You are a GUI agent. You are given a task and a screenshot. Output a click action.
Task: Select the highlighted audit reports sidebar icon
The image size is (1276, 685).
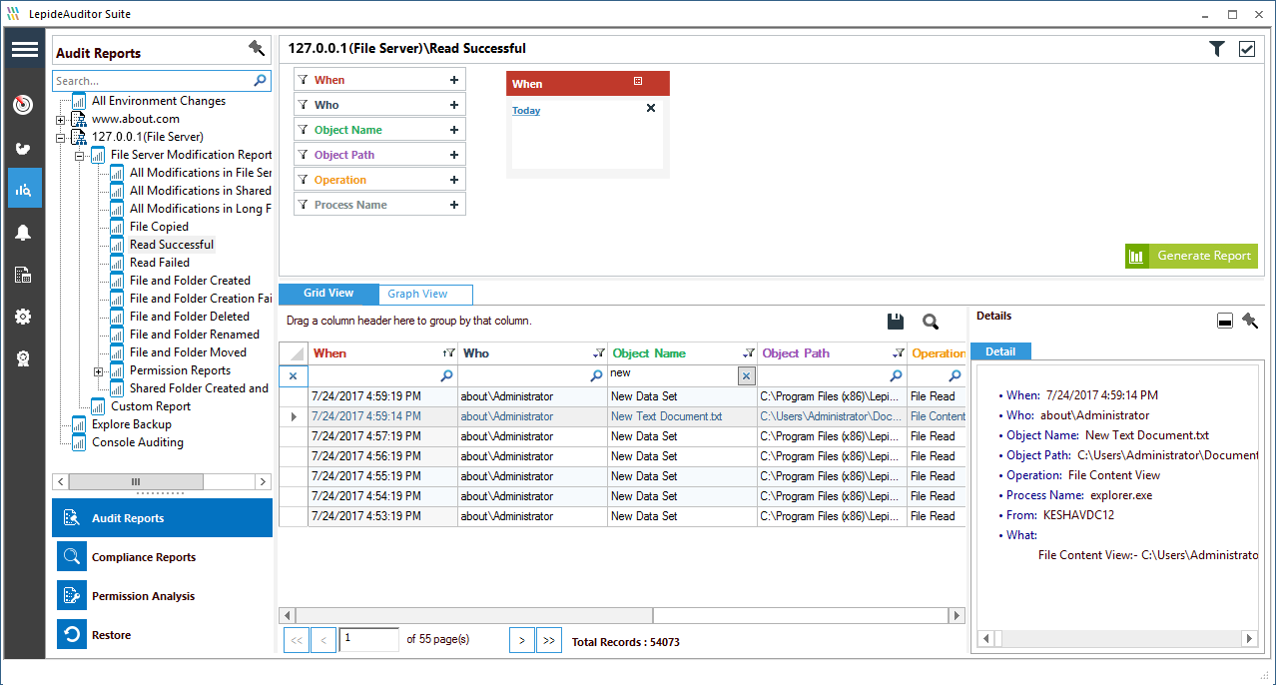pyautogui.click(x=25, y=188)
